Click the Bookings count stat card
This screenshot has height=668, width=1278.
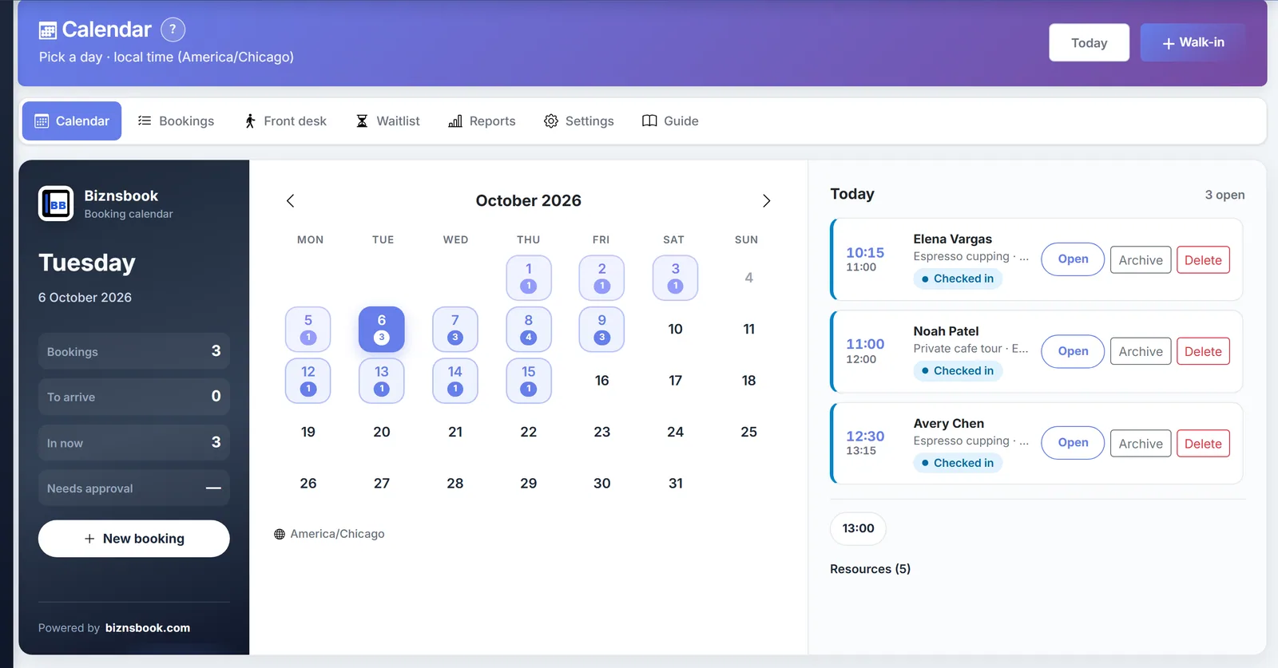(x=134, y=351)
